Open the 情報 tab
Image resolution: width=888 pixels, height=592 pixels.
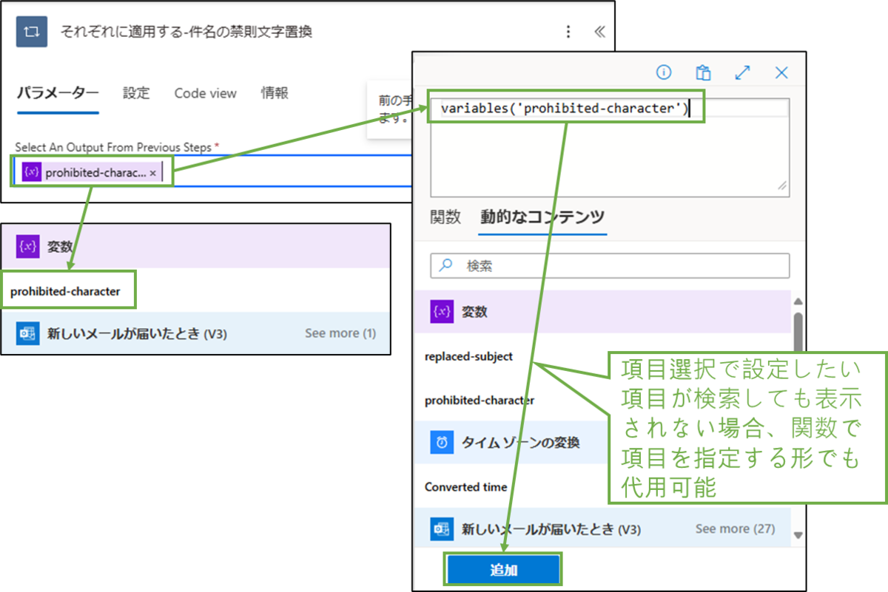pos(275,93)
